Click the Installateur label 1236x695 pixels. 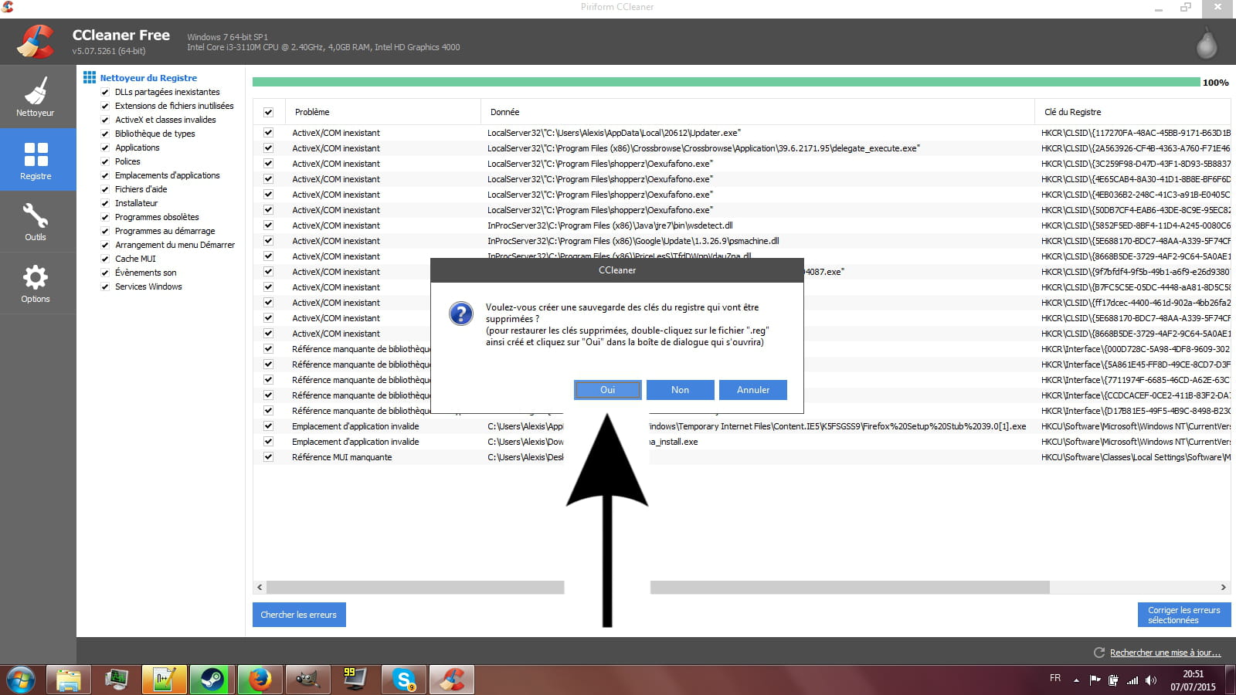(137, 203)
